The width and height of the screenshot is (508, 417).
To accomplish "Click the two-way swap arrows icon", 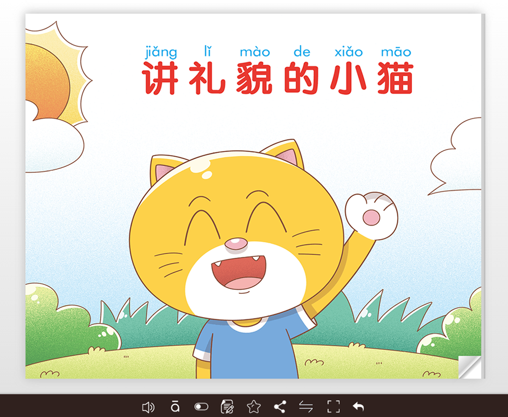I will [x=306, y=407].
